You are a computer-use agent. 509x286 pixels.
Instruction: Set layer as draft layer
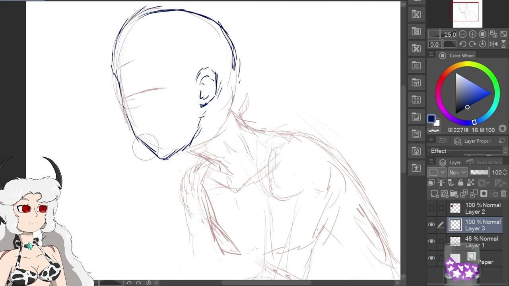click(x=451, y=183)
